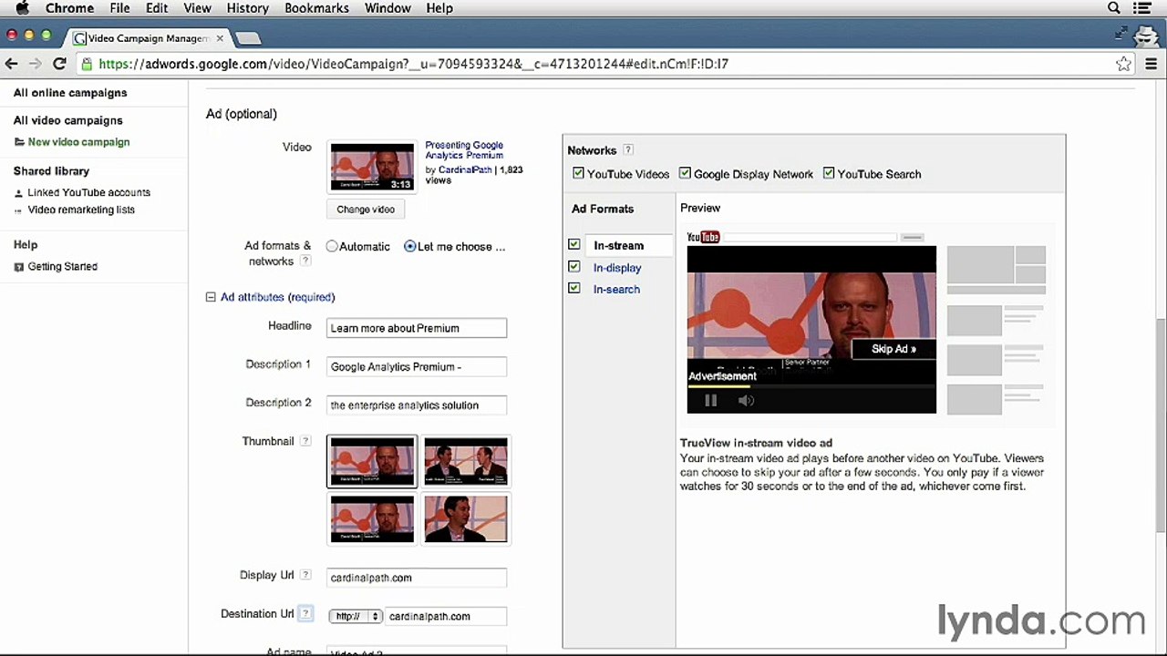Click the Description 1 input field
The image size is (1167, 656).
click(x=417, y=366)
